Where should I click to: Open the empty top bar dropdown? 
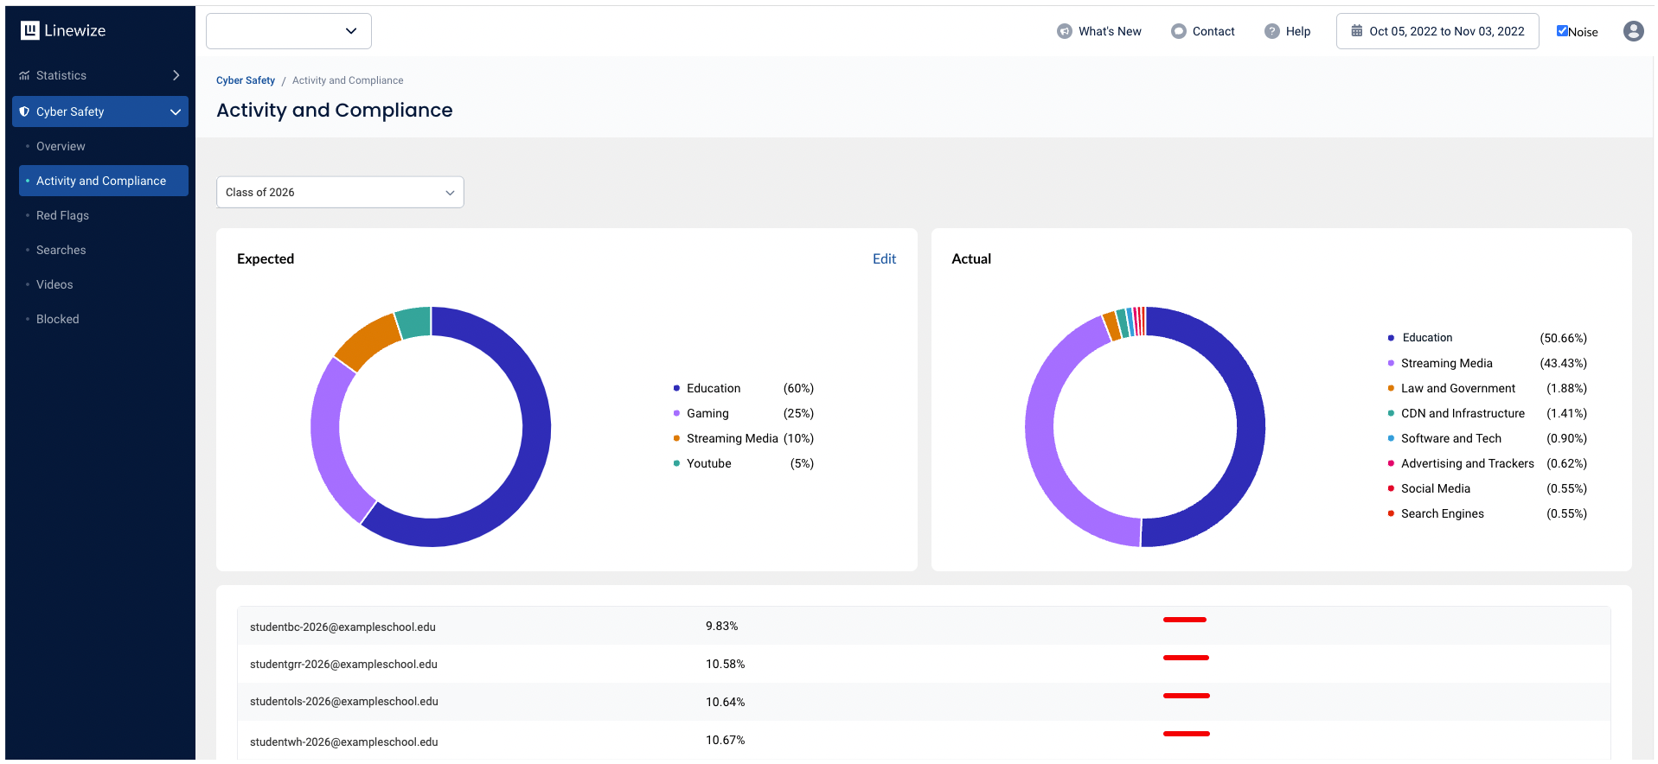[x=289, y=31]
